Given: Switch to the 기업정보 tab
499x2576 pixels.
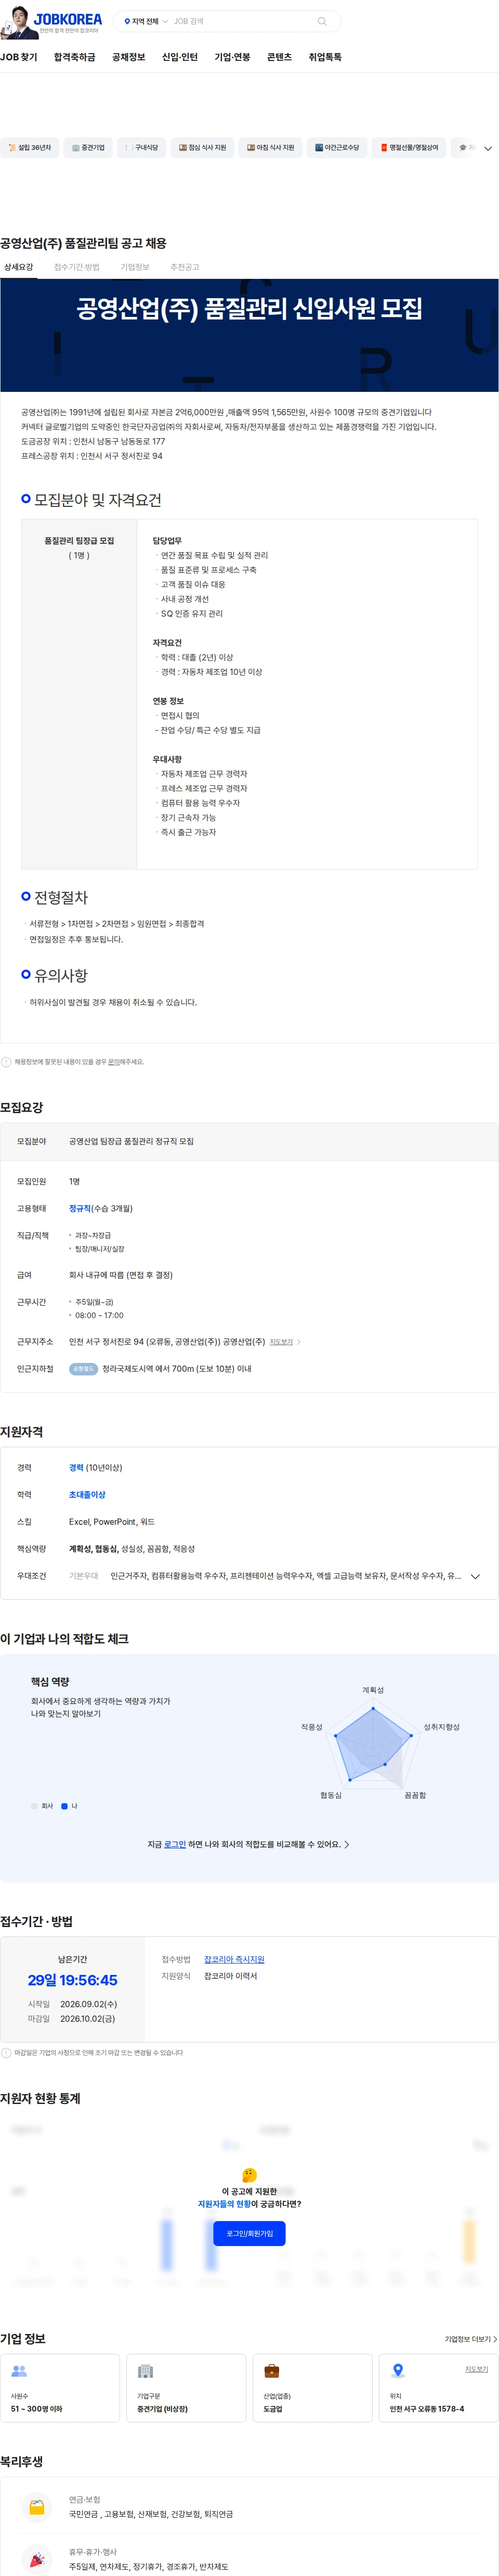Looking at the screenshot, I should click(135, 267).
